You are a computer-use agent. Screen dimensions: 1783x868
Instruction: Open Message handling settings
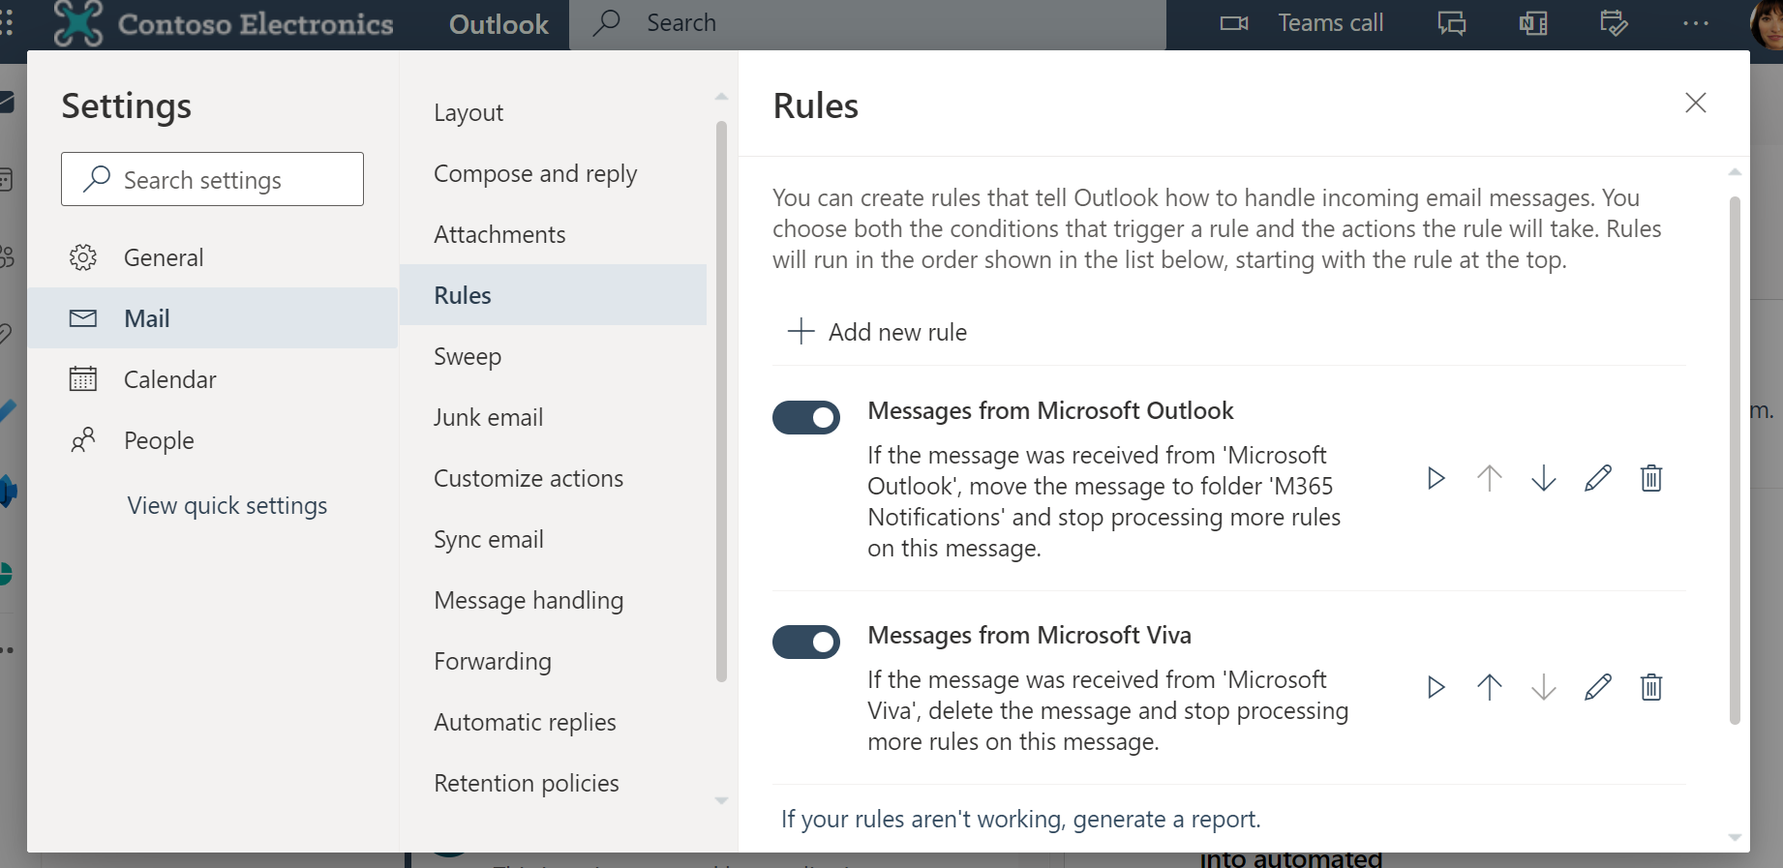(554, 600)
